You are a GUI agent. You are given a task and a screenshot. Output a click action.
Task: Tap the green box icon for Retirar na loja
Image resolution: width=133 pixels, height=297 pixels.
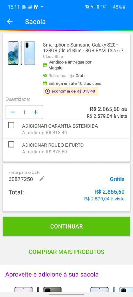[45, 76]
